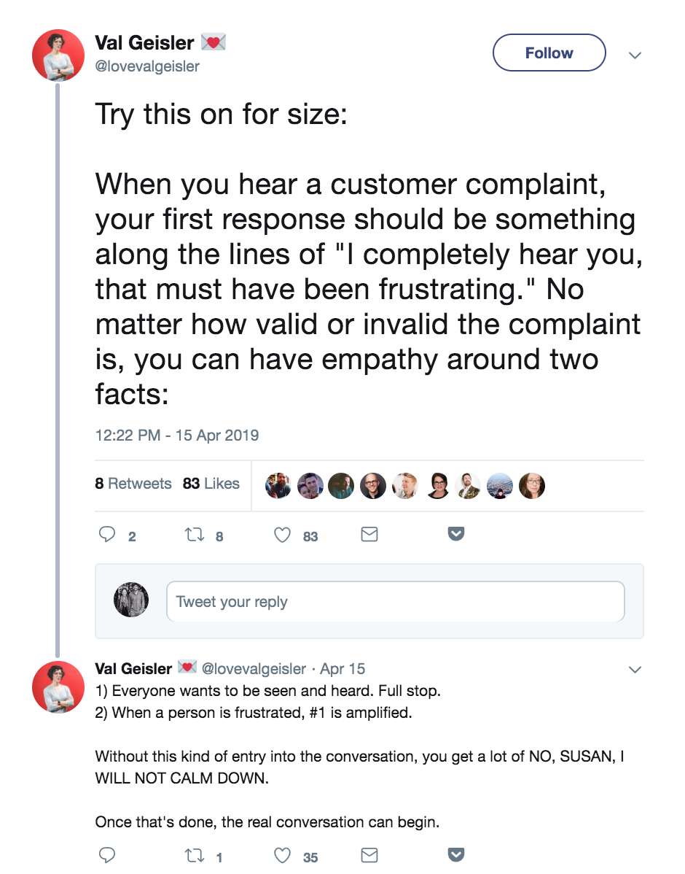
Task: Like the main tweet with heart icon
Action: [282, 535]
